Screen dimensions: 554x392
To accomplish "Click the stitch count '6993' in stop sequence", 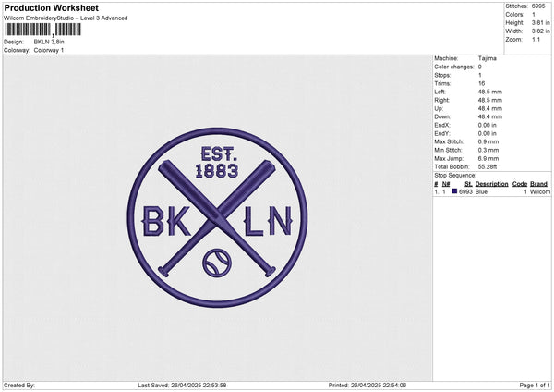I will click(465, 191).
